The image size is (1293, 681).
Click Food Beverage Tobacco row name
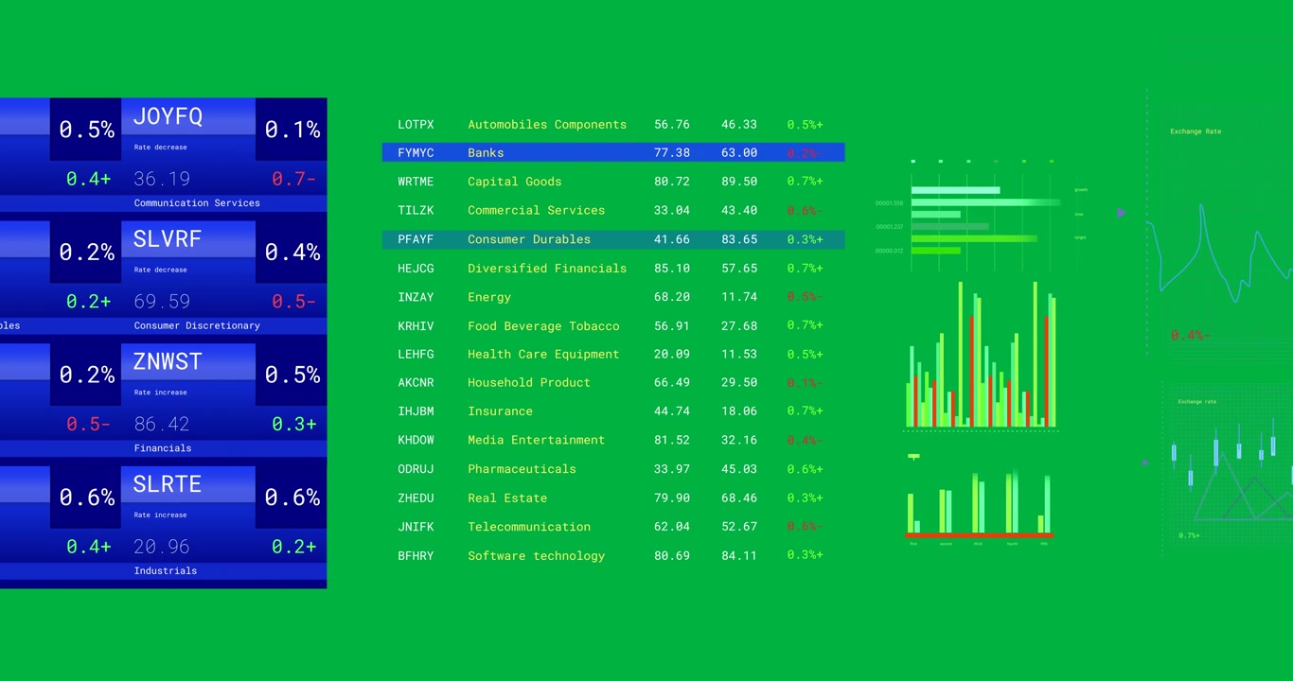[543, 326]
